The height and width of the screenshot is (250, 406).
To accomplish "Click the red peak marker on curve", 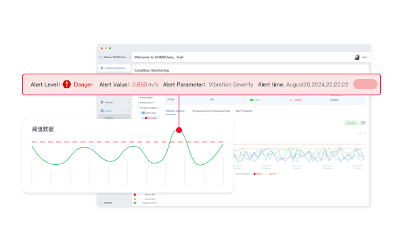I will [x=179, y=130].
